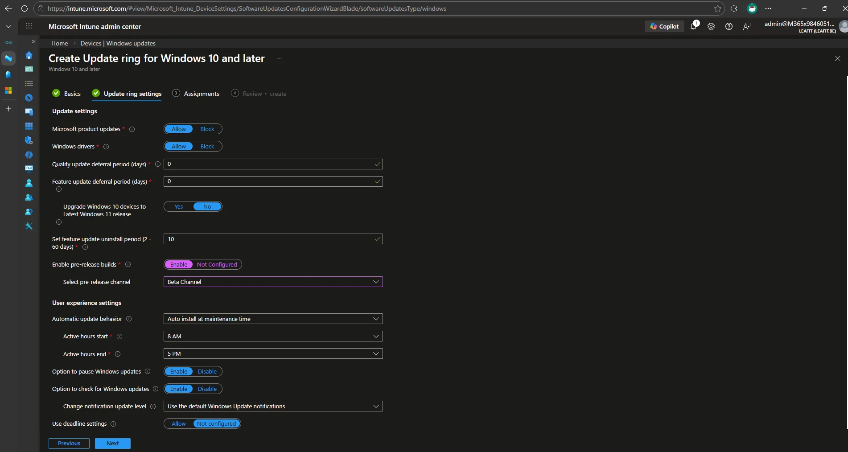Open Endpoint security shield icon
The height and width of the screenshot is (452, 848).
(29, 140)
